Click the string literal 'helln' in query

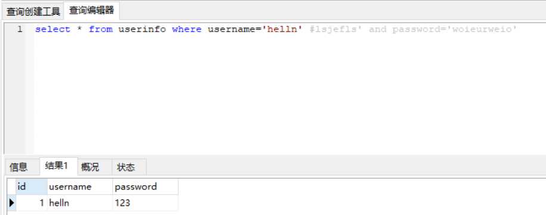282,29
